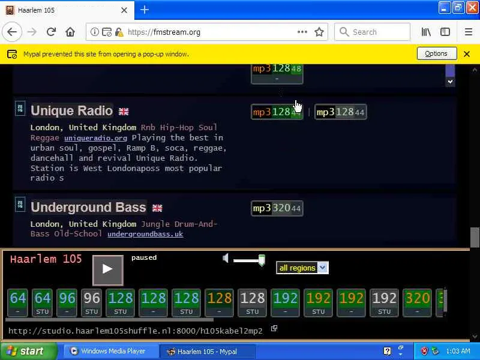The image size is (480, 360).
Task: Show site information in the address bar
Action: [x=95, y=32]
